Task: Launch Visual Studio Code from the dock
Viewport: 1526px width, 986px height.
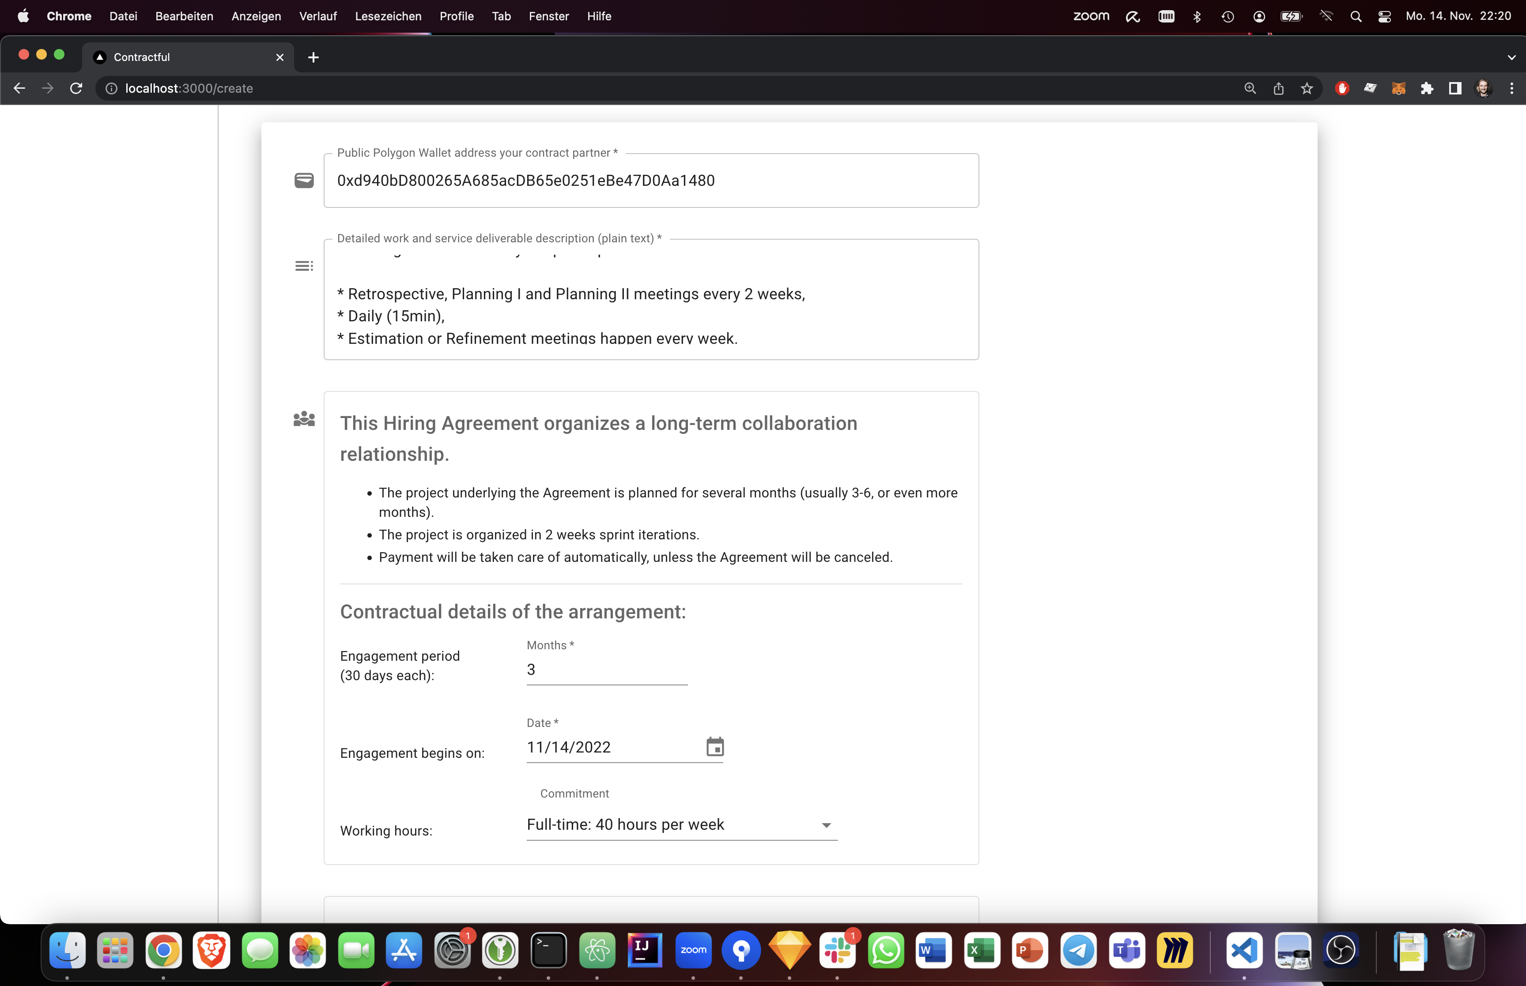Action: click(x=1243, y=950)
